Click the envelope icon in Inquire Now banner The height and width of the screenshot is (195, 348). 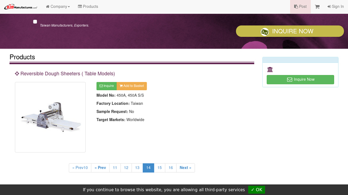click(x=264, y=32)
